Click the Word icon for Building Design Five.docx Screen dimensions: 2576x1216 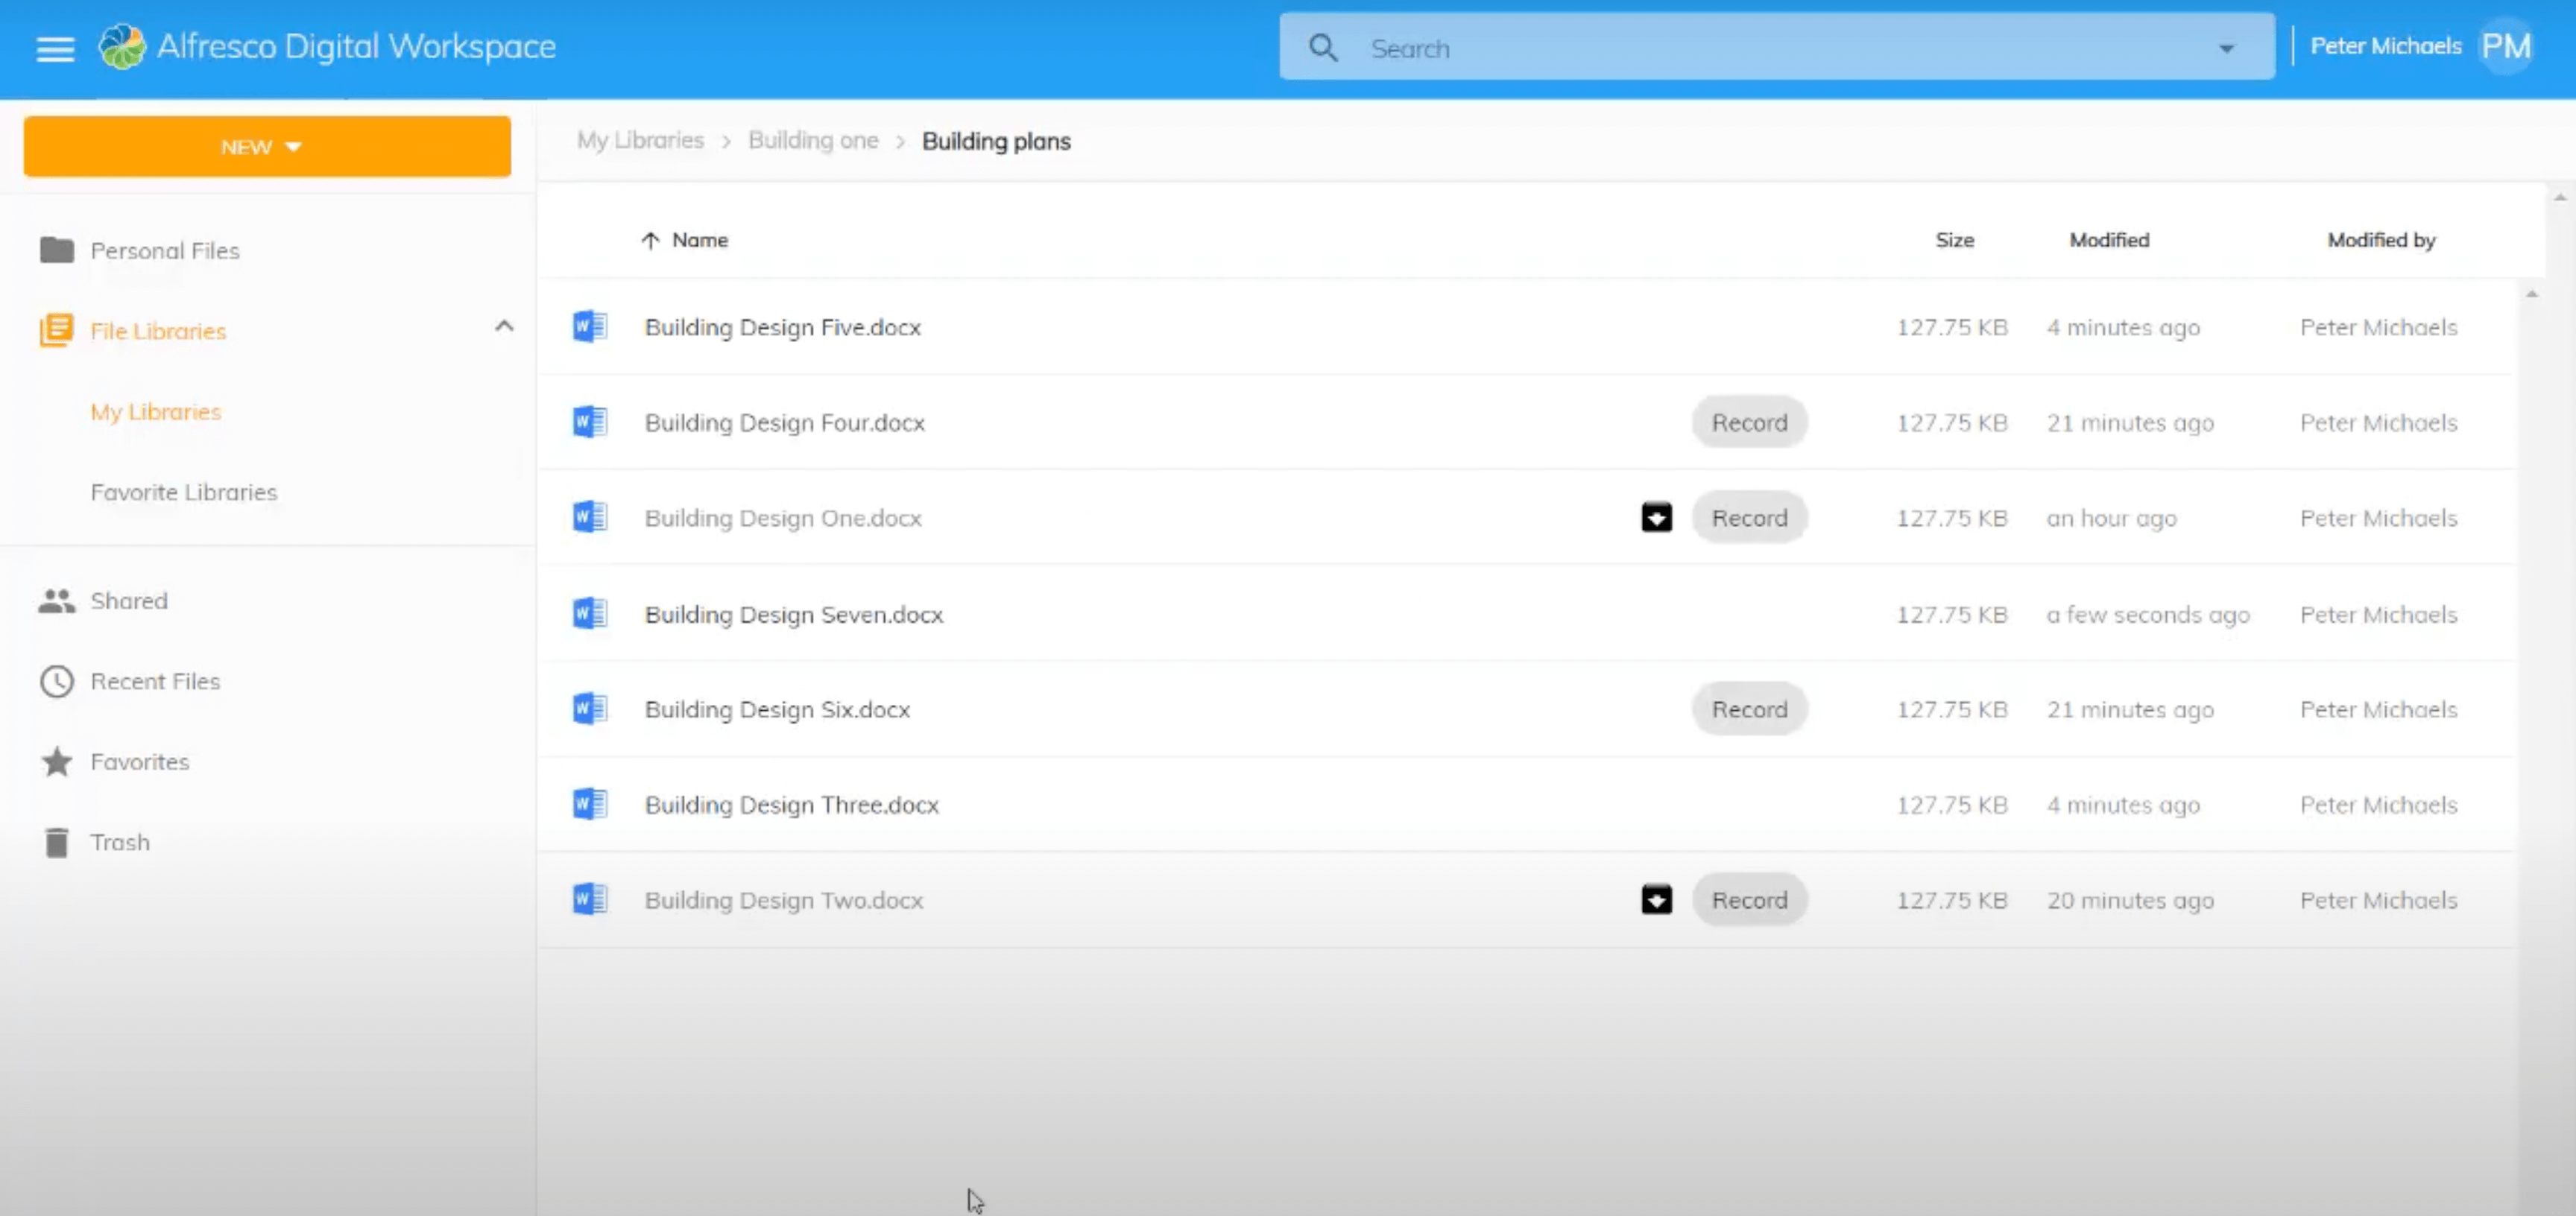[x=590, y=326]
